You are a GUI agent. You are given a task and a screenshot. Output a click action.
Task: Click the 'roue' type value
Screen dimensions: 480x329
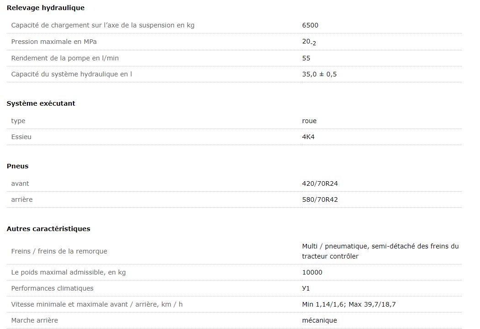point(309,121)
